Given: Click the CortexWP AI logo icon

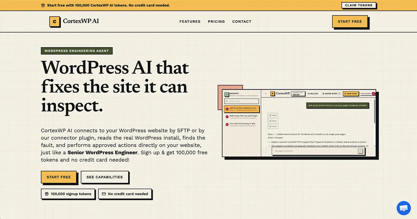Looking at the screenshot, I should (54, 22).
